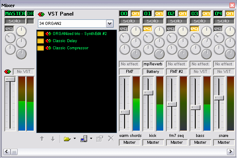Open No effect slot on warm chords

pyautogui.click(x=130, y=64)
